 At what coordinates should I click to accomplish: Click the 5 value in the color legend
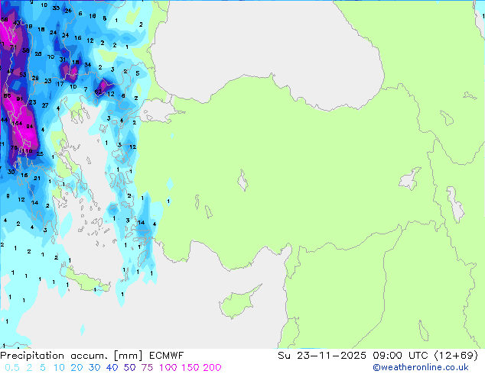[43, 368]
